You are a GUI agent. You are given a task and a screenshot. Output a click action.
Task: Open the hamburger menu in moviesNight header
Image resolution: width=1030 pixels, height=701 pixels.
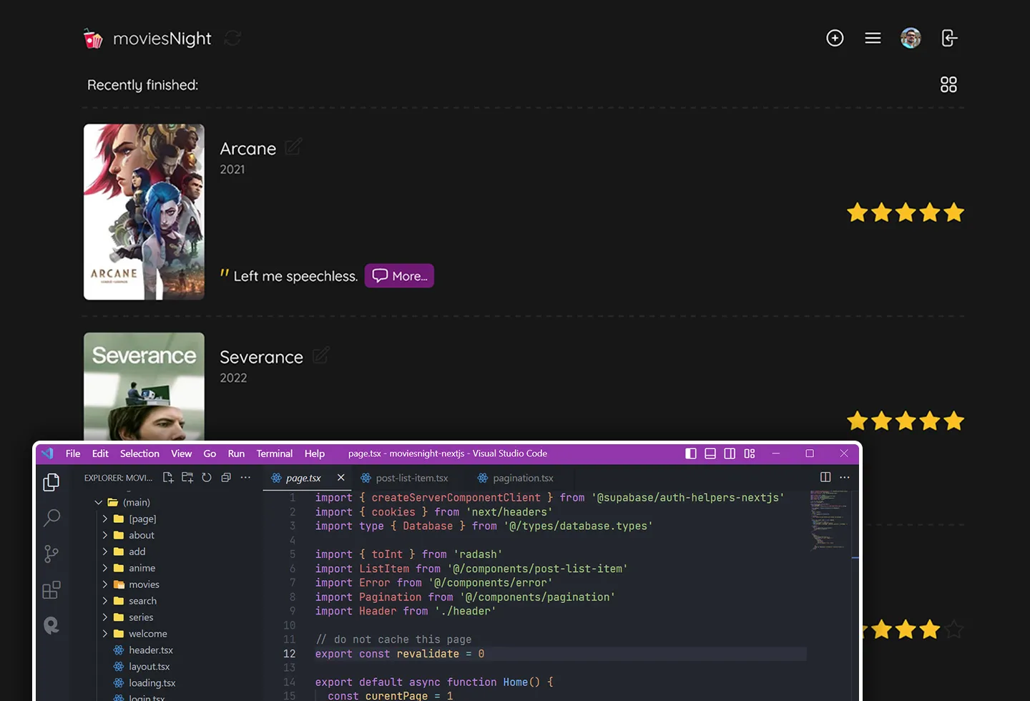click(873, 38)
